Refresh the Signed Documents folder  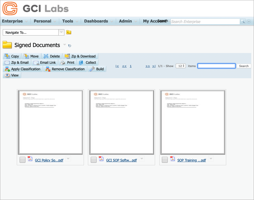coord(69,45)
